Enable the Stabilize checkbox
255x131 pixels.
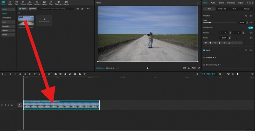point(204,58)
